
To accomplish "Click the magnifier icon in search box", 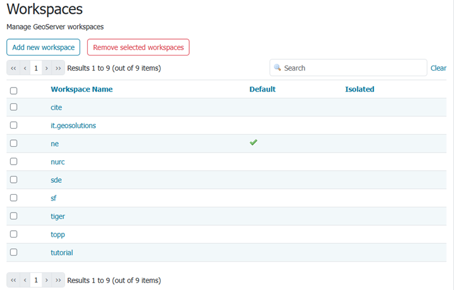I will (277, 67).
